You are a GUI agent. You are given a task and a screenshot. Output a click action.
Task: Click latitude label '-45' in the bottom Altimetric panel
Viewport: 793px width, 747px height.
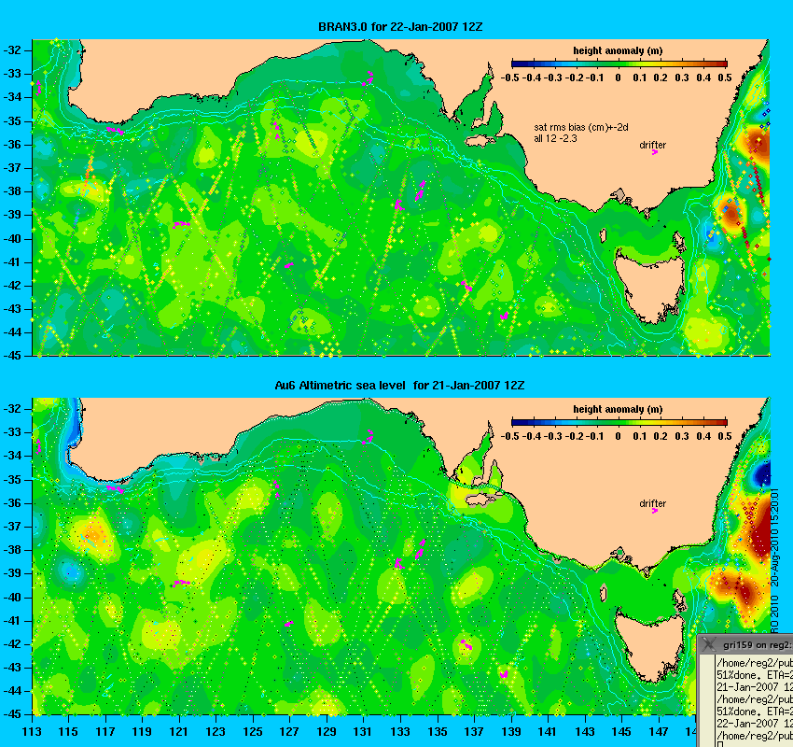(x=13, y=714)
